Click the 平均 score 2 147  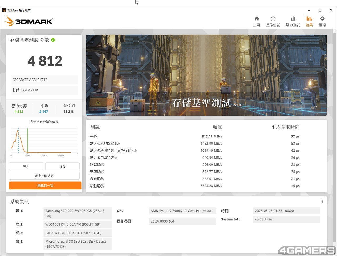44,112
